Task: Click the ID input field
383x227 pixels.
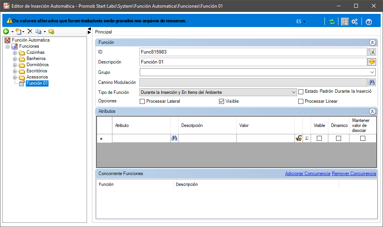Action: [x=253, y=52]
